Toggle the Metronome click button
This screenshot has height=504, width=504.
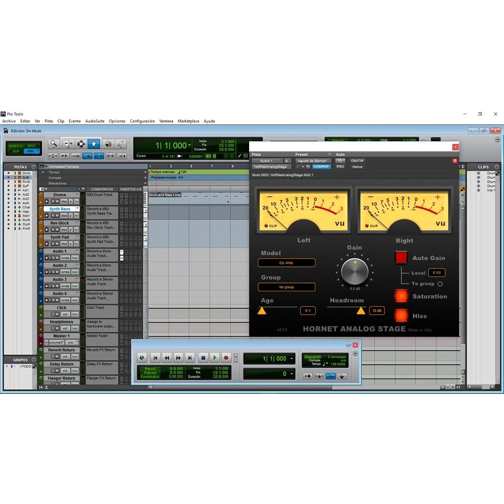tap(319, 376)
